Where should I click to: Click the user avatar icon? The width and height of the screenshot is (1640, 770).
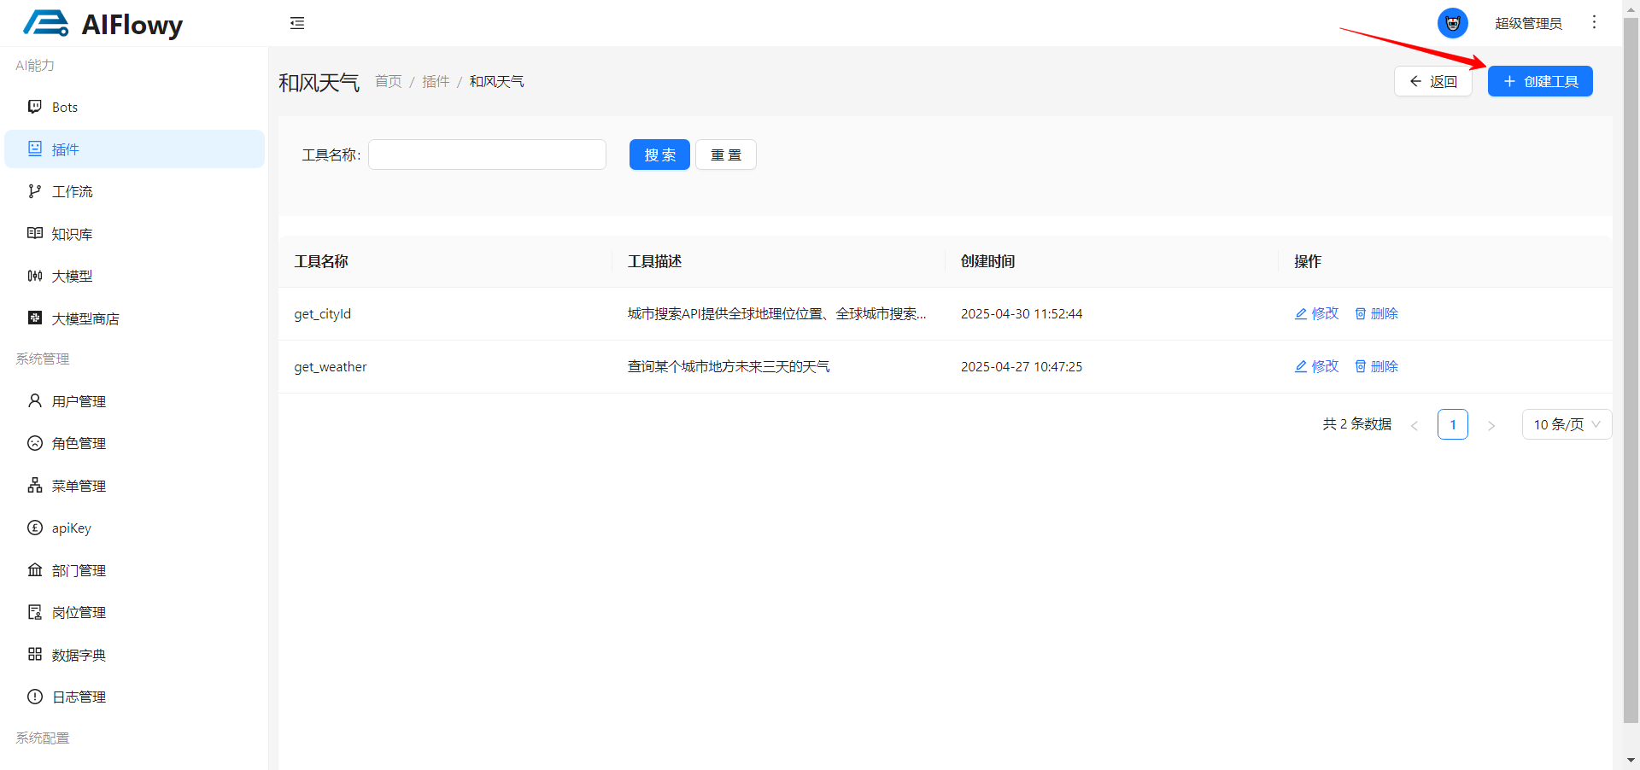[1452, 23]
